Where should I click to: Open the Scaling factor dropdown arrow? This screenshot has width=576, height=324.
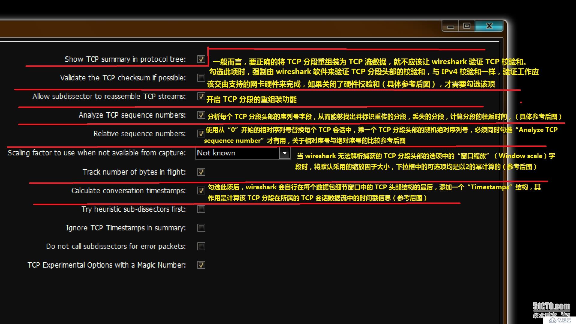[x=285, y=153]
